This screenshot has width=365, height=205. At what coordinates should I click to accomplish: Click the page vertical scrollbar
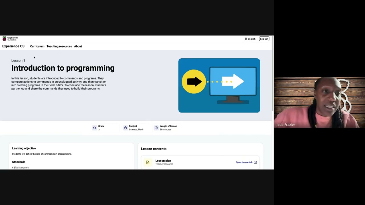click(273, 74)
